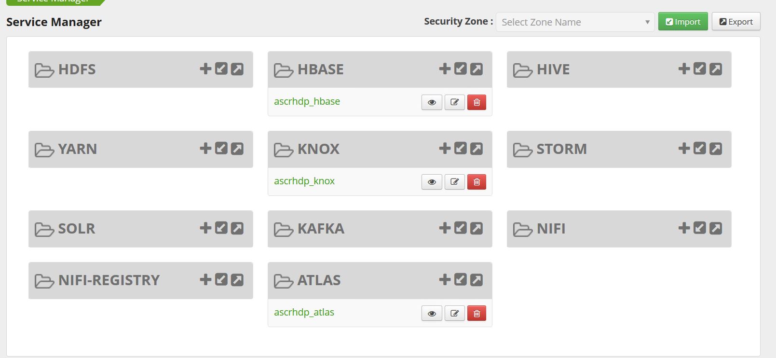Export policies for the SOLR service

point(237,228)
